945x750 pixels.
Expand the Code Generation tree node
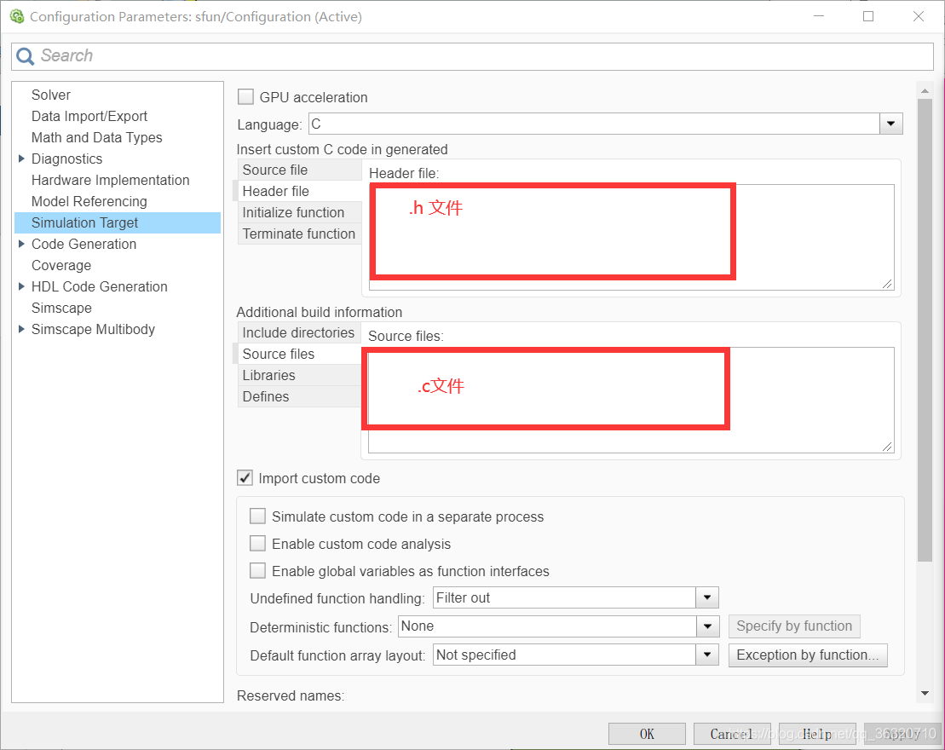(x=21, y=244)
